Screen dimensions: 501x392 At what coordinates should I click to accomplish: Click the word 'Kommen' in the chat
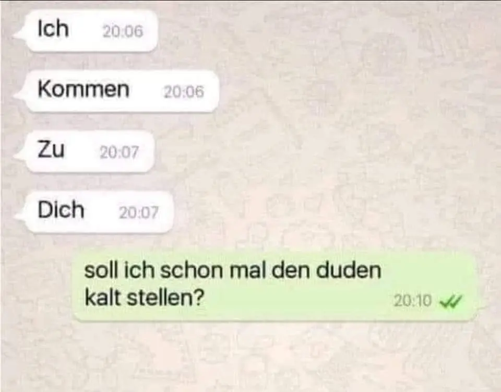[x=83, y=89]
